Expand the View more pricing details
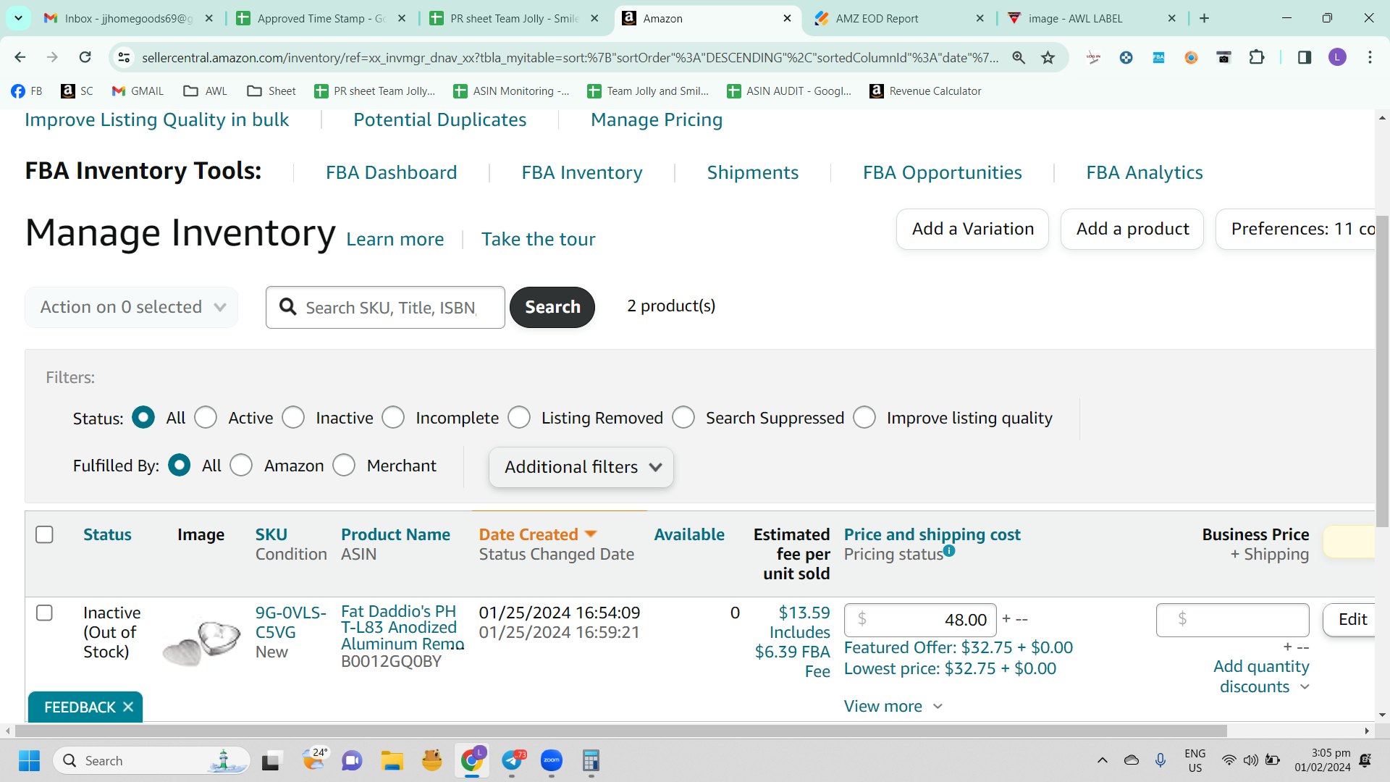 coord(893,706)
